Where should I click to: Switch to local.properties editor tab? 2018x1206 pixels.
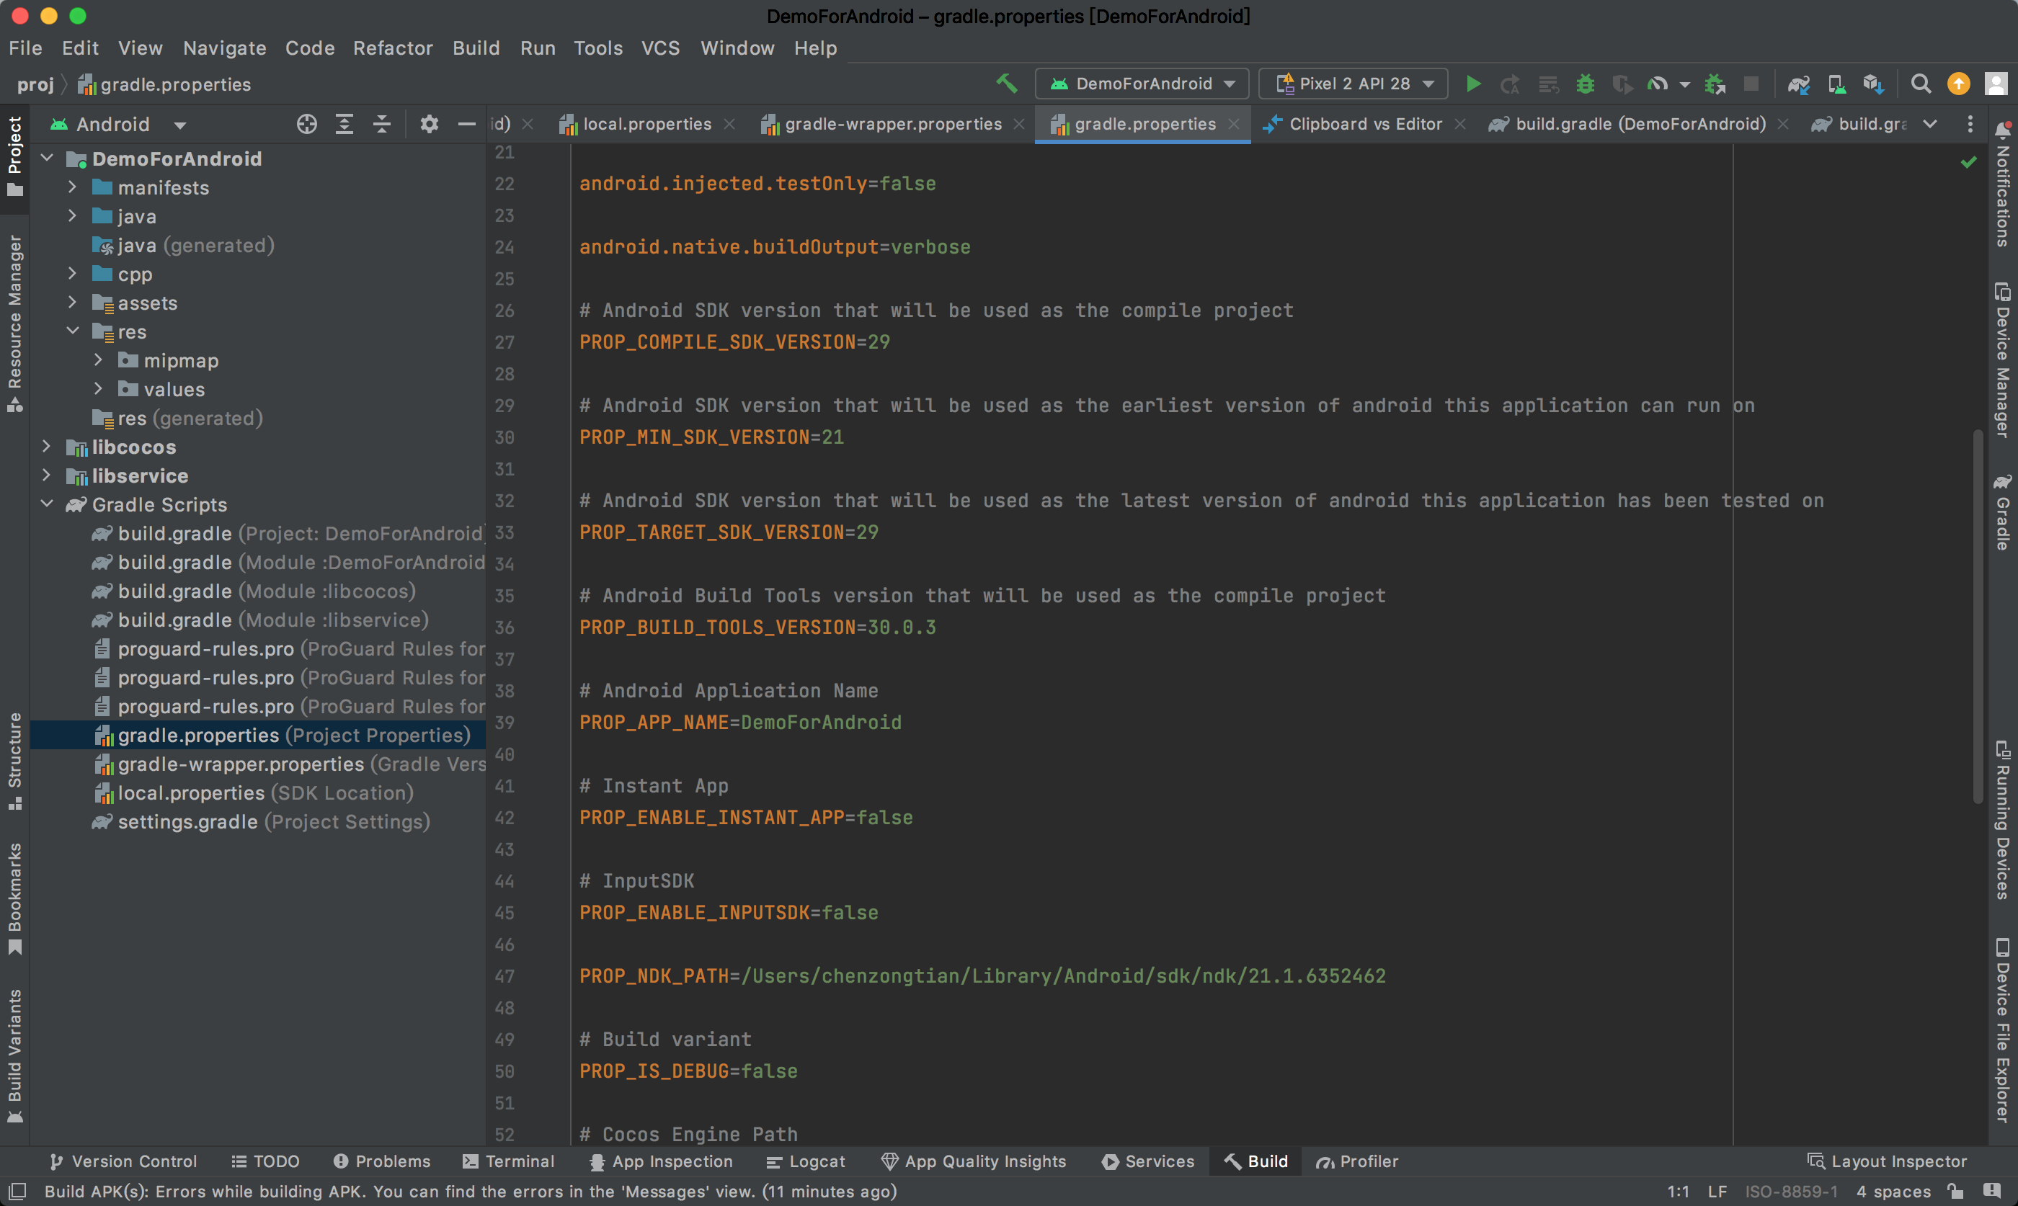click(x=646, y=125)
